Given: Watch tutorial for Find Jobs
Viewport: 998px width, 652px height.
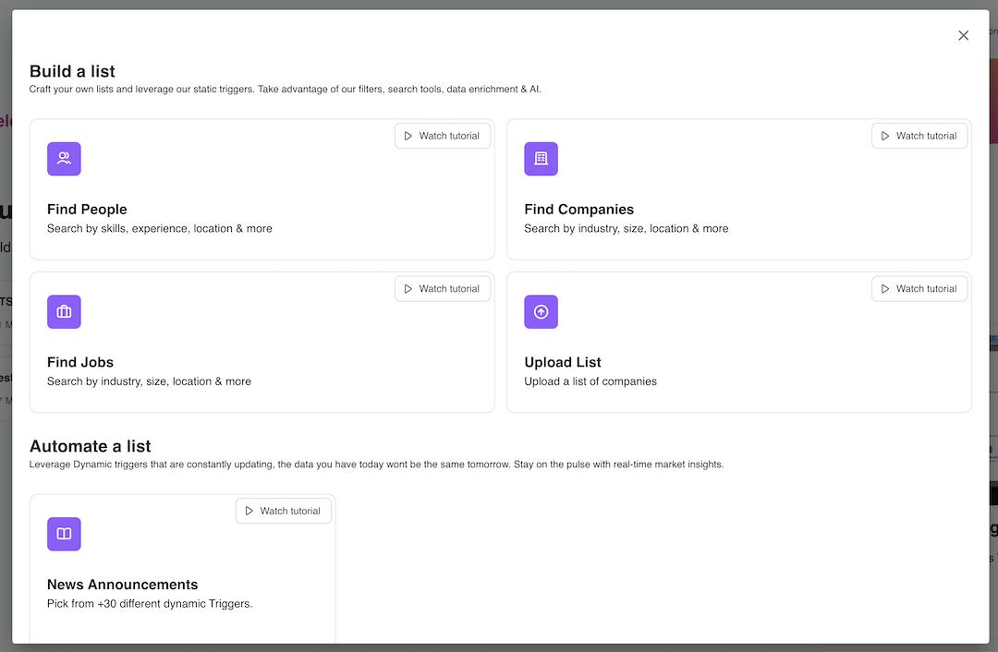Looking at the screenshot, I should click(x=442, y=288).
